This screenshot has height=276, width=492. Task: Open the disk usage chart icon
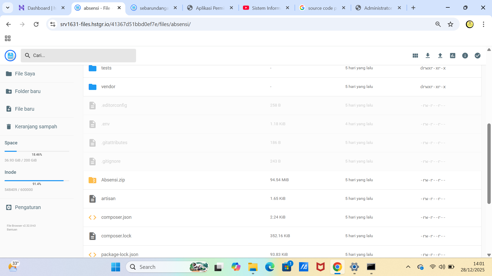pos(453,56)
